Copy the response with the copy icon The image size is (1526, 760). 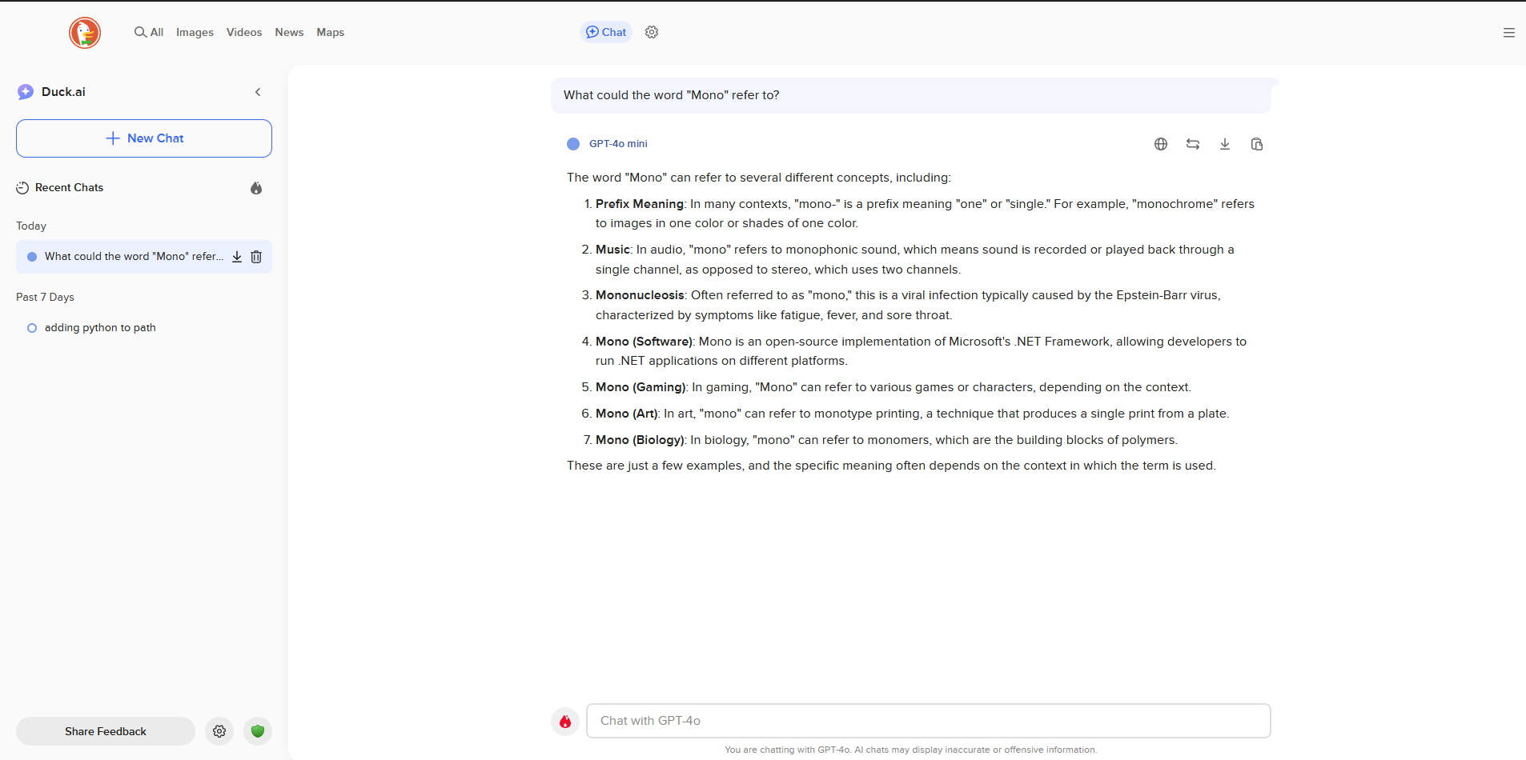[x=1257, y=144]
